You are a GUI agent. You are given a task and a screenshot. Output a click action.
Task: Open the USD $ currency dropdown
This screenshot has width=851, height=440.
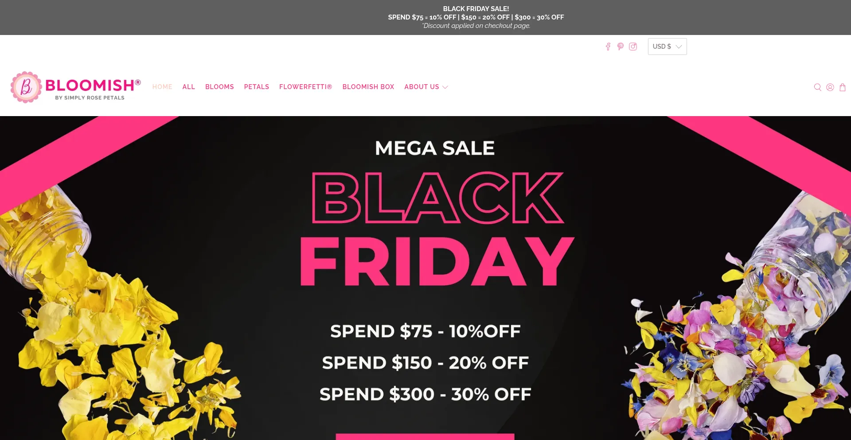click(x=667, y=47)
